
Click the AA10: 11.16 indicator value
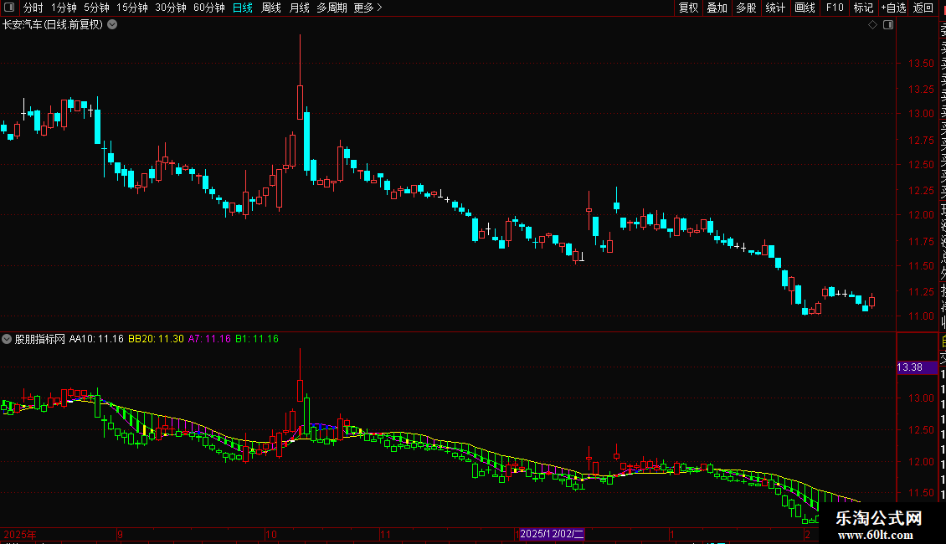click(x=96, y=339)
